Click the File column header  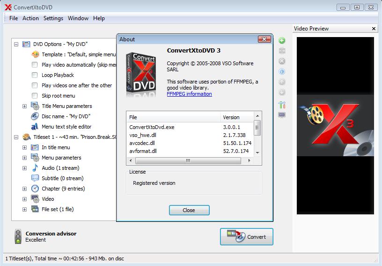[173, 117]
